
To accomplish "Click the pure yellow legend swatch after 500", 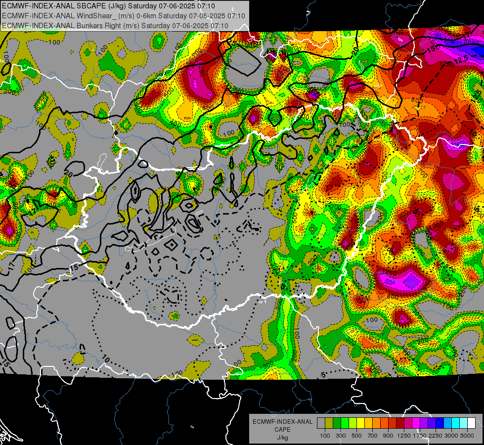I will 360,423.
